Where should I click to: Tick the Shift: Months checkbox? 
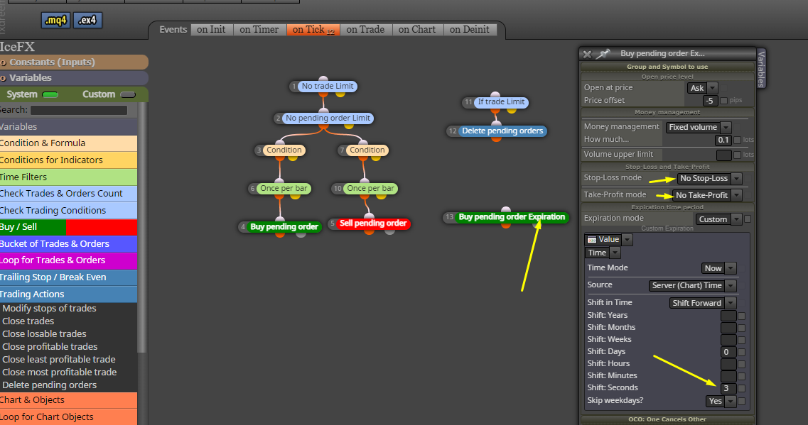coord(741,329)
